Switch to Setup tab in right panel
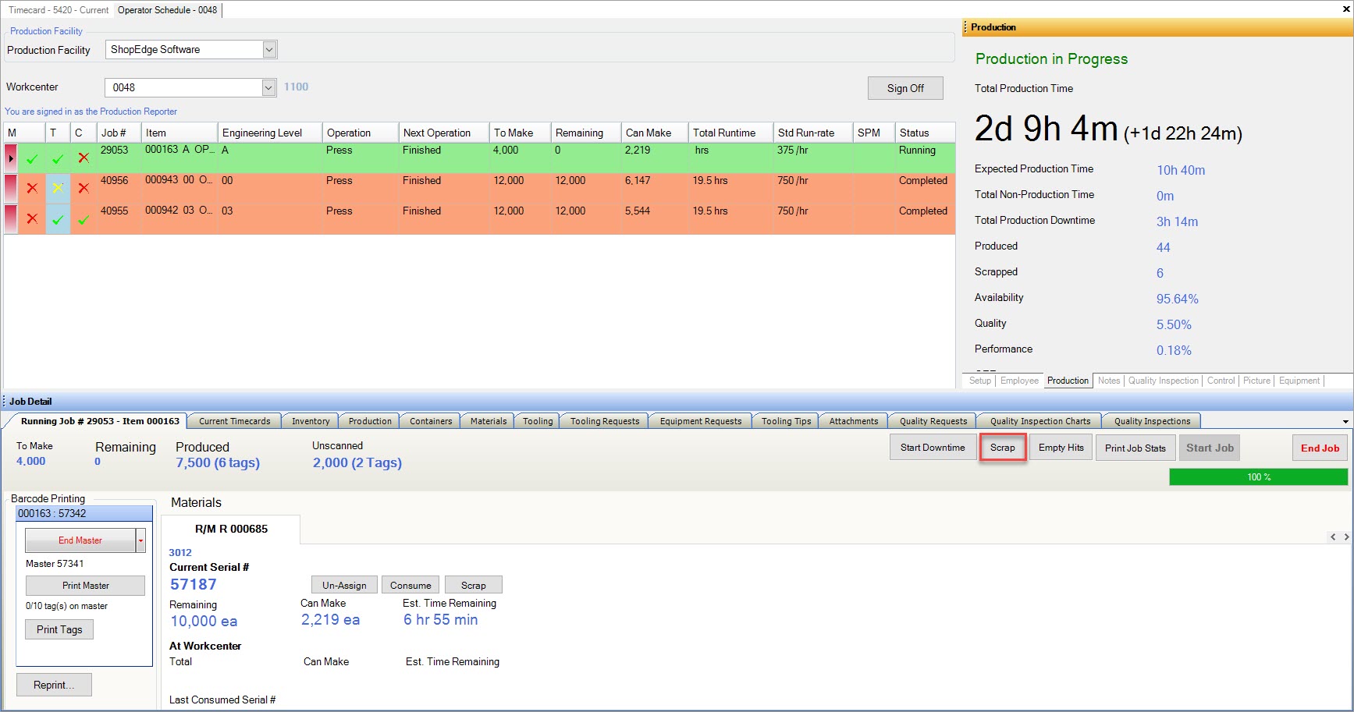The image size is (1354, 712). click(x=980, y=381)
